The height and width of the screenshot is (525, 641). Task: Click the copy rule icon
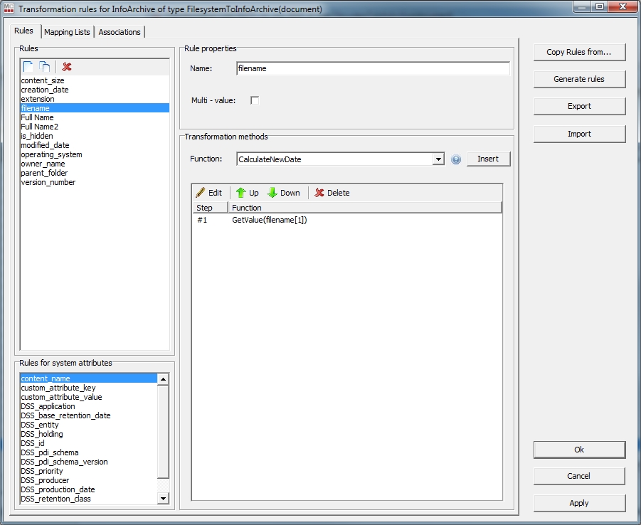pos(44,67)
